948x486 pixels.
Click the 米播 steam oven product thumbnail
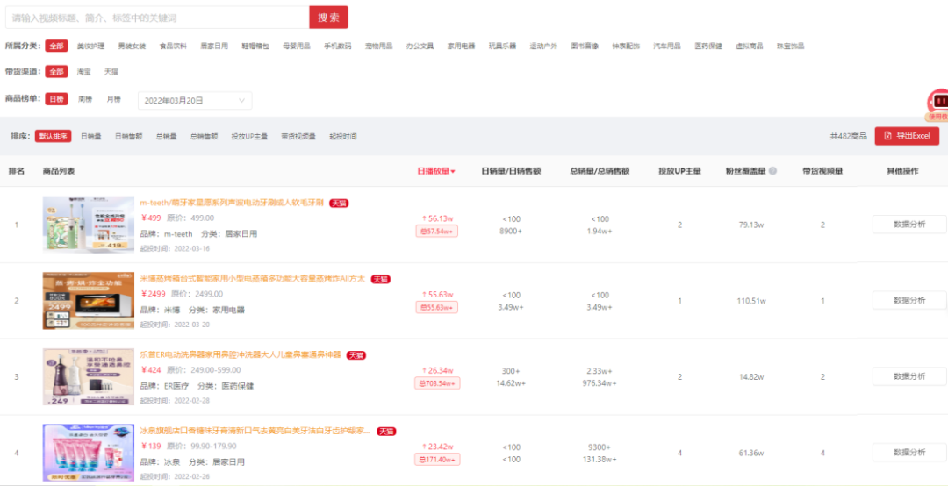(x=89, y=300)
